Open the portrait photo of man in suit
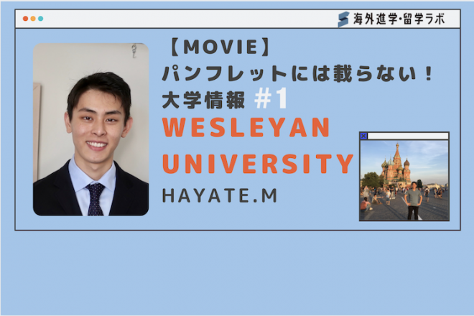Viewport: 474px width, 316px height. pos(90,129)
